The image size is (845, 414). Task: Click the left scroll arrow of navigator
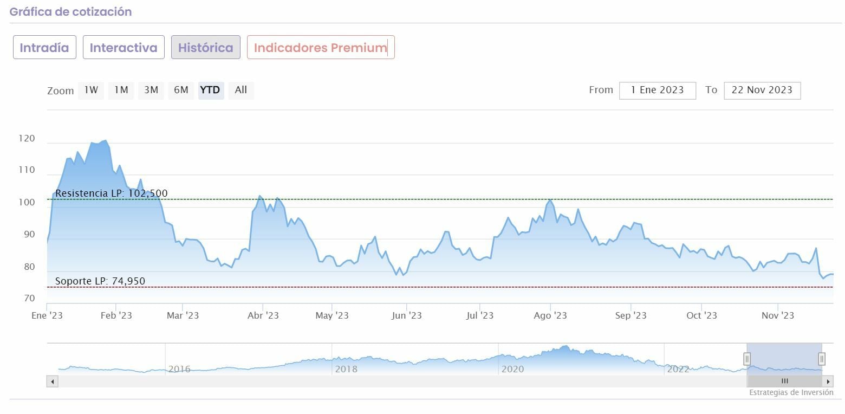point(53,381)
